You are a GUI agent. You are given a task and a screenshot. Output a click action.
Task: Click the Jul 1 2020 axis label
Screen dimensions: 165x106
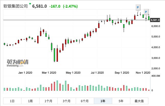click(97, 73)
